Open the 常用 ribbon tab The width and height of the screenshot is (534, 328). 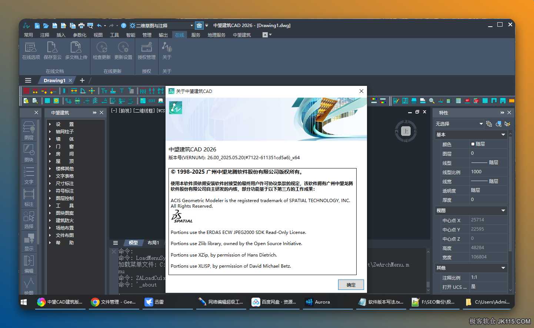click(x=29, y=35)
